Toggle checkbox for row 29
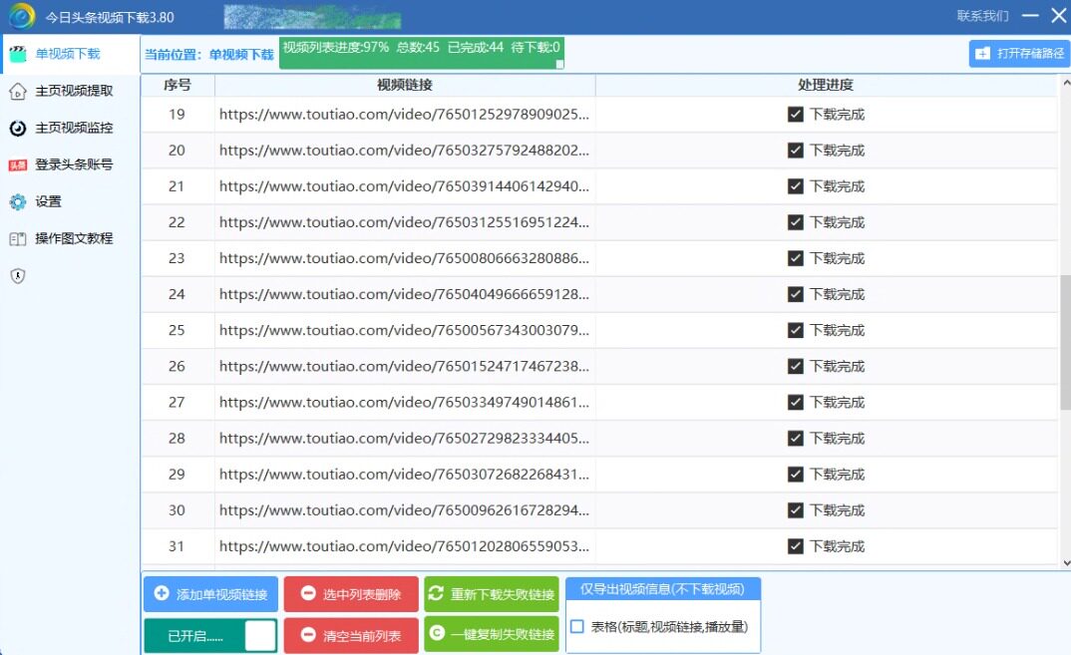Image resolution: width=1071 pixels, height=655 pixels. [795, 474]
